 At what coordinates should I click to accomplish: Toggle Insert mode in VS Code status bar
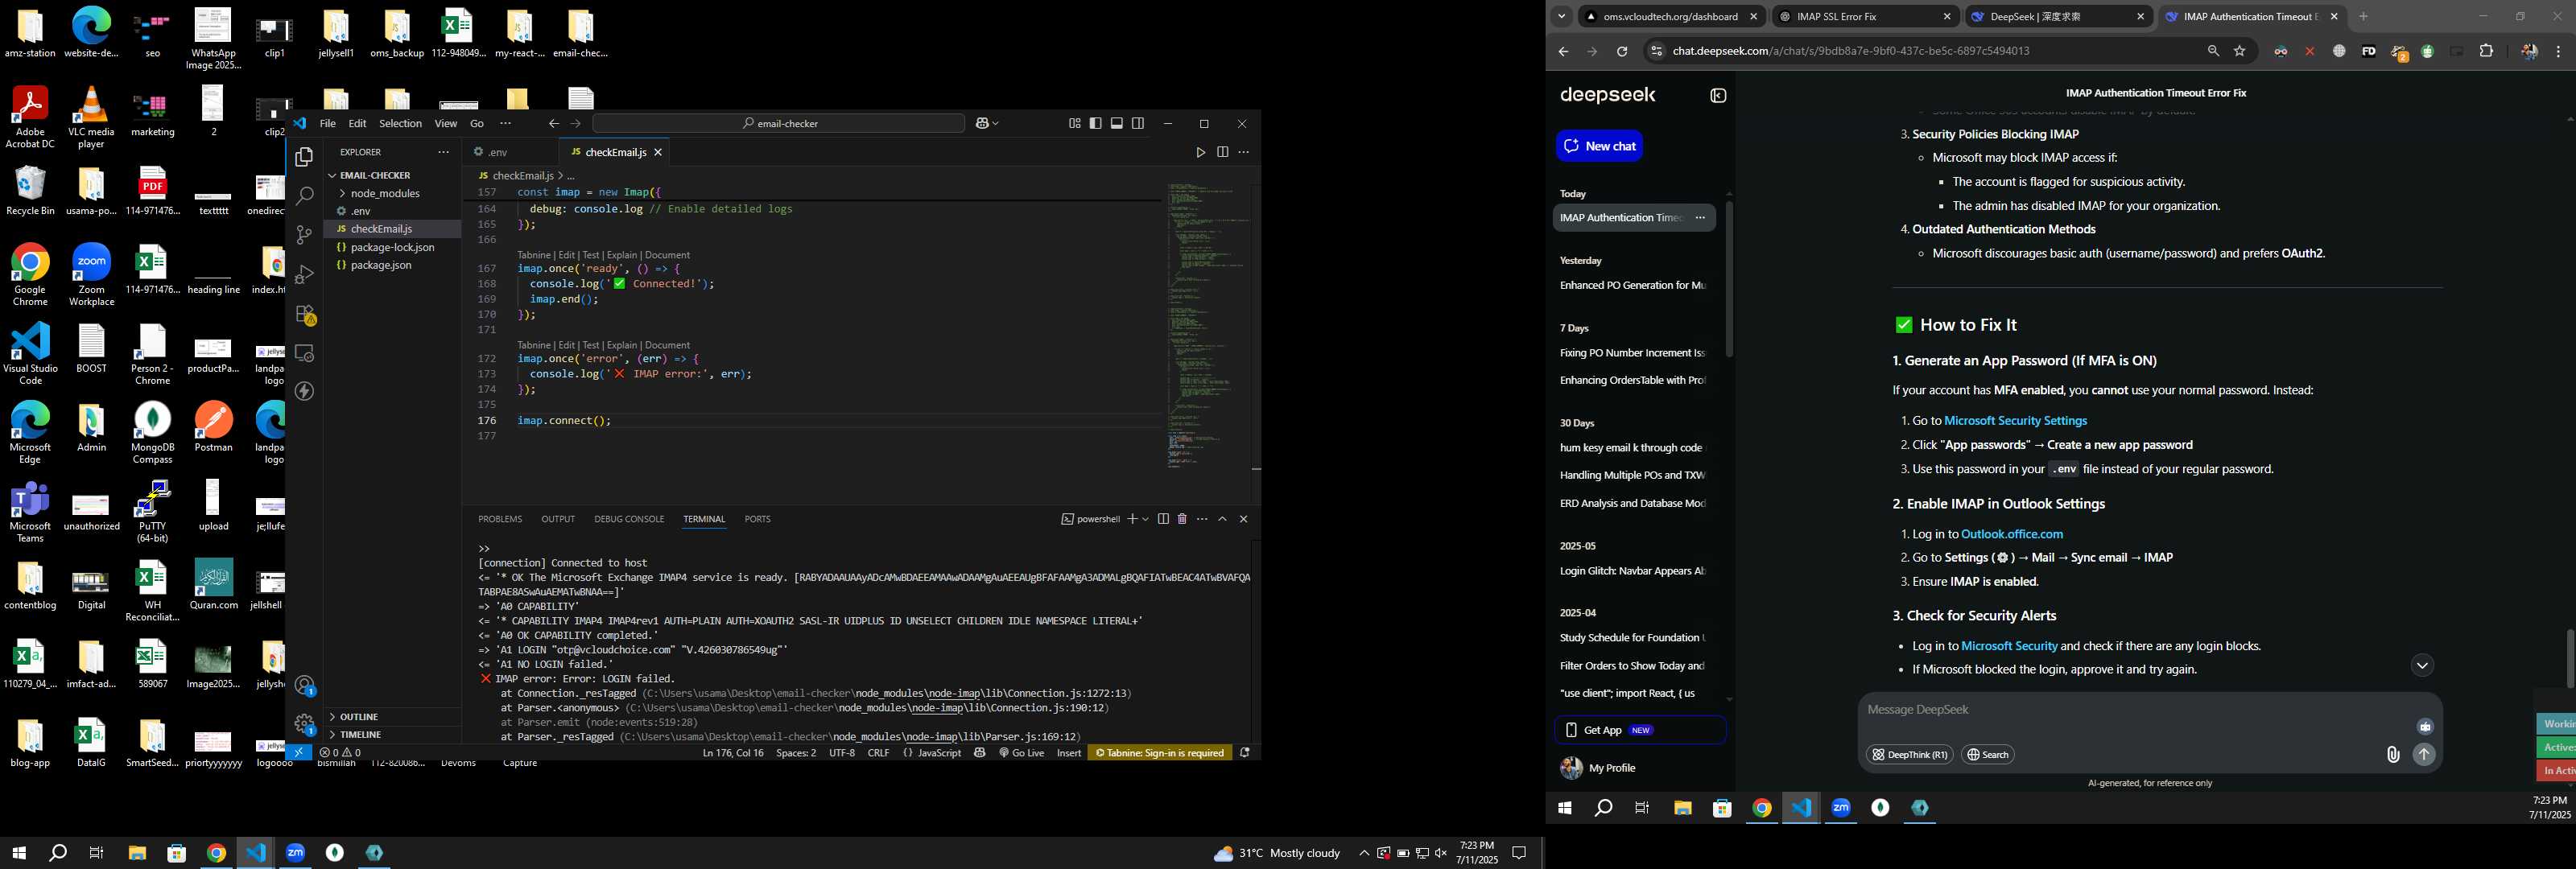click(1069, 753)
